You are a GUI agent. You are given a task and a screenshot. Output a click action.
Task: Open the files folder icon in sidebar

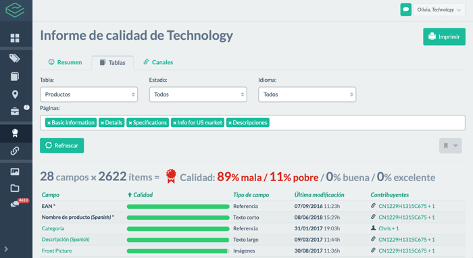[x=15, y=188]
